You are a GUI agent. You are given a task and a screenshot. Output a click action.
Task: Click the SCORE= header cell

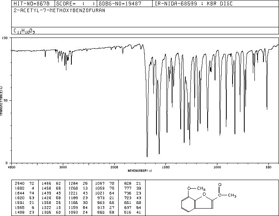tap(76, 4)
